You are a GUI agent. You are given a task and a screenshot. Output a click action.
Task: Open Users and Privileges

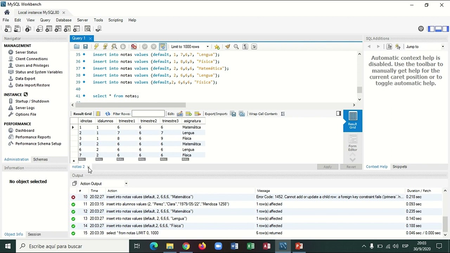[32, 65]
